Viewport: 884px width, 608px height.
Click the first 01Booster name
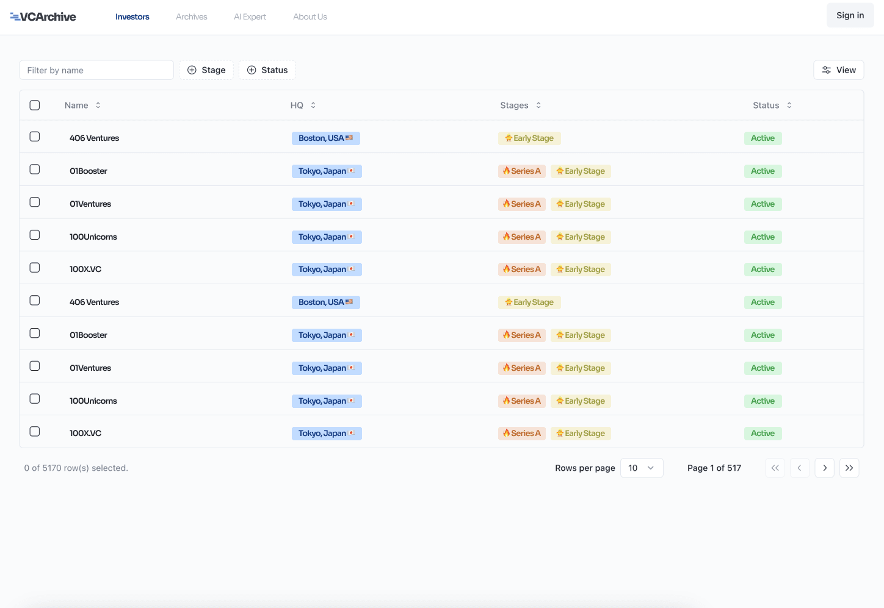tap(89, 171)
